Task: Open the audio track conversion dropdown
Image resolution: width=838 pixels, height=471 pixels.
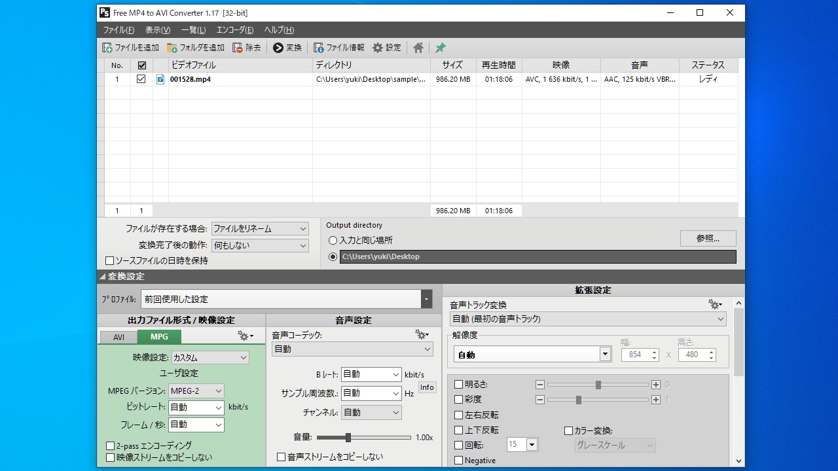Action: pos(588,319)
